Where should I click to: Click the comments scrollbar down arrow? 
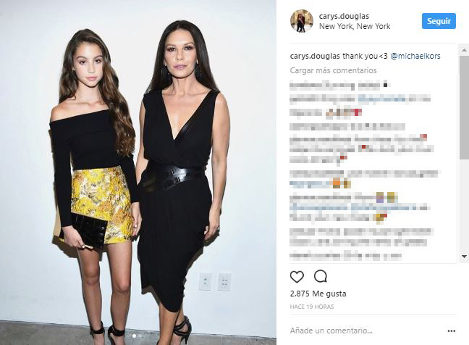(x=464, y=257)
